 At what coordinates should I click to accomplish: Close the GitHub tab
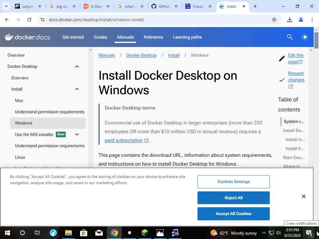(176, 6)
